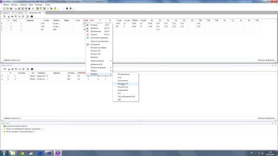The height and width of the screenshot is (156, 278).
Task: Click copy icon in Действия panel toolbar
Action: pos(27,69)
